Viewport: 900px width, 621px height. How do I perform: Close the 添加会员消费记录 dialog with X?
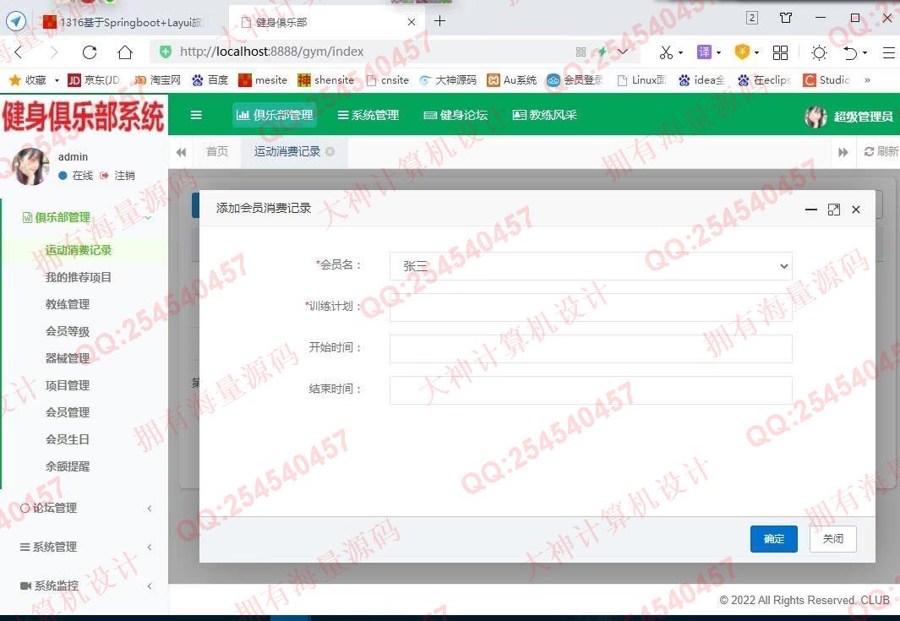pyautogui.click(x=856, y=210)
